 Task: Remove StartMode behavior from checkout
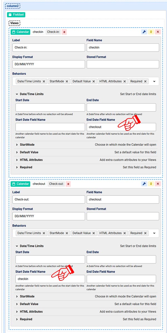click(x=67, y=233)
